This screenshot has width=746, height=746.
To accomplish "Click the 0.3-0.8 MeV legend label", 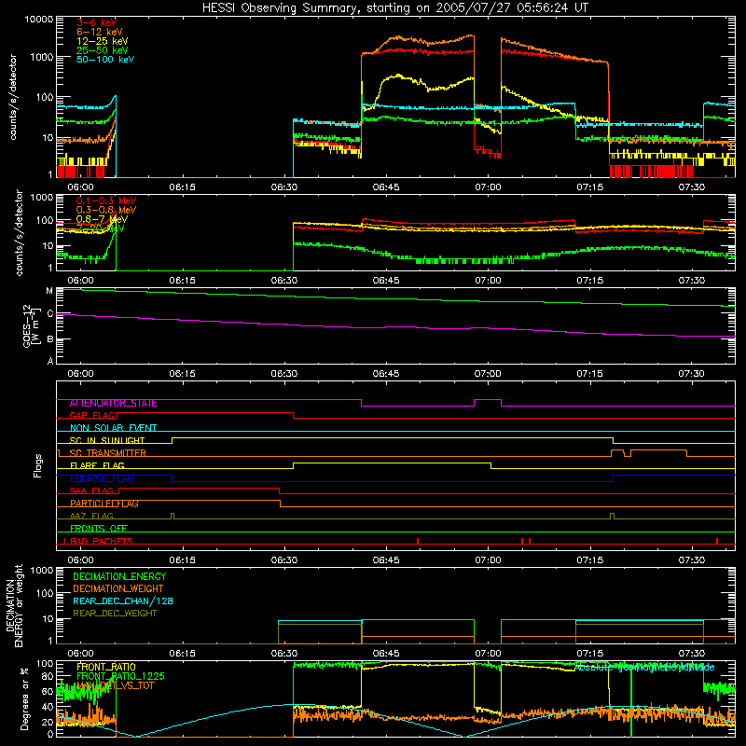I will 106,210.
